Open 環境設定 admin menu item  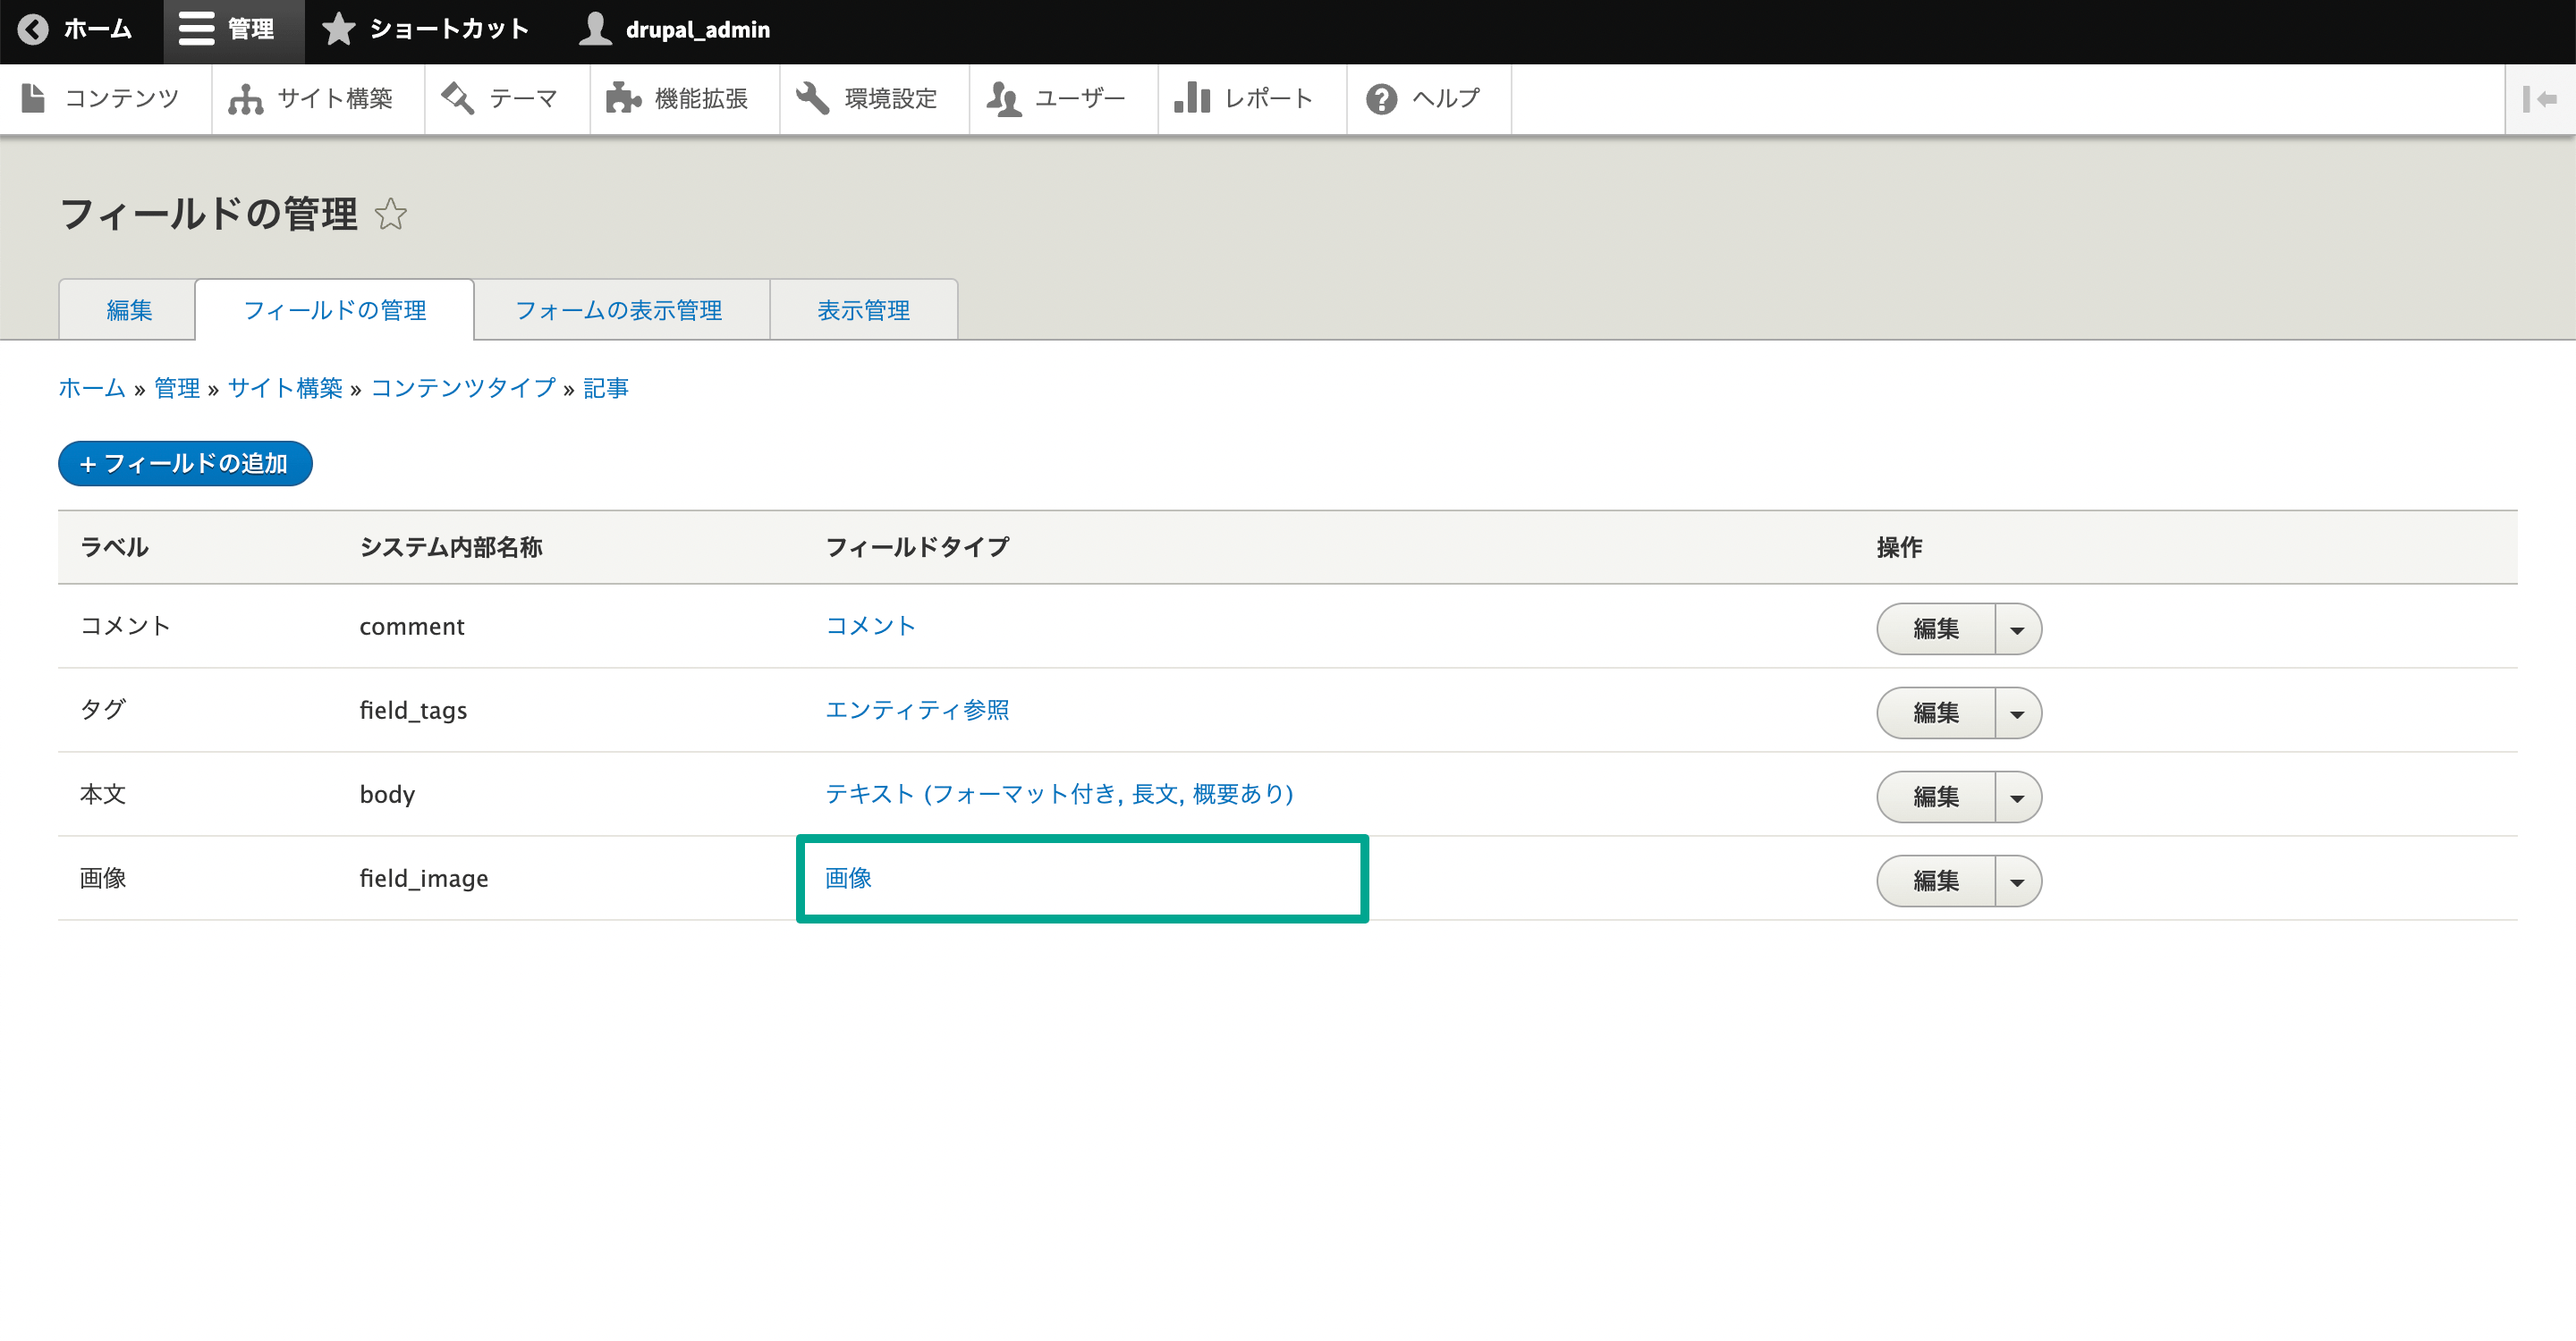point(874,99)
